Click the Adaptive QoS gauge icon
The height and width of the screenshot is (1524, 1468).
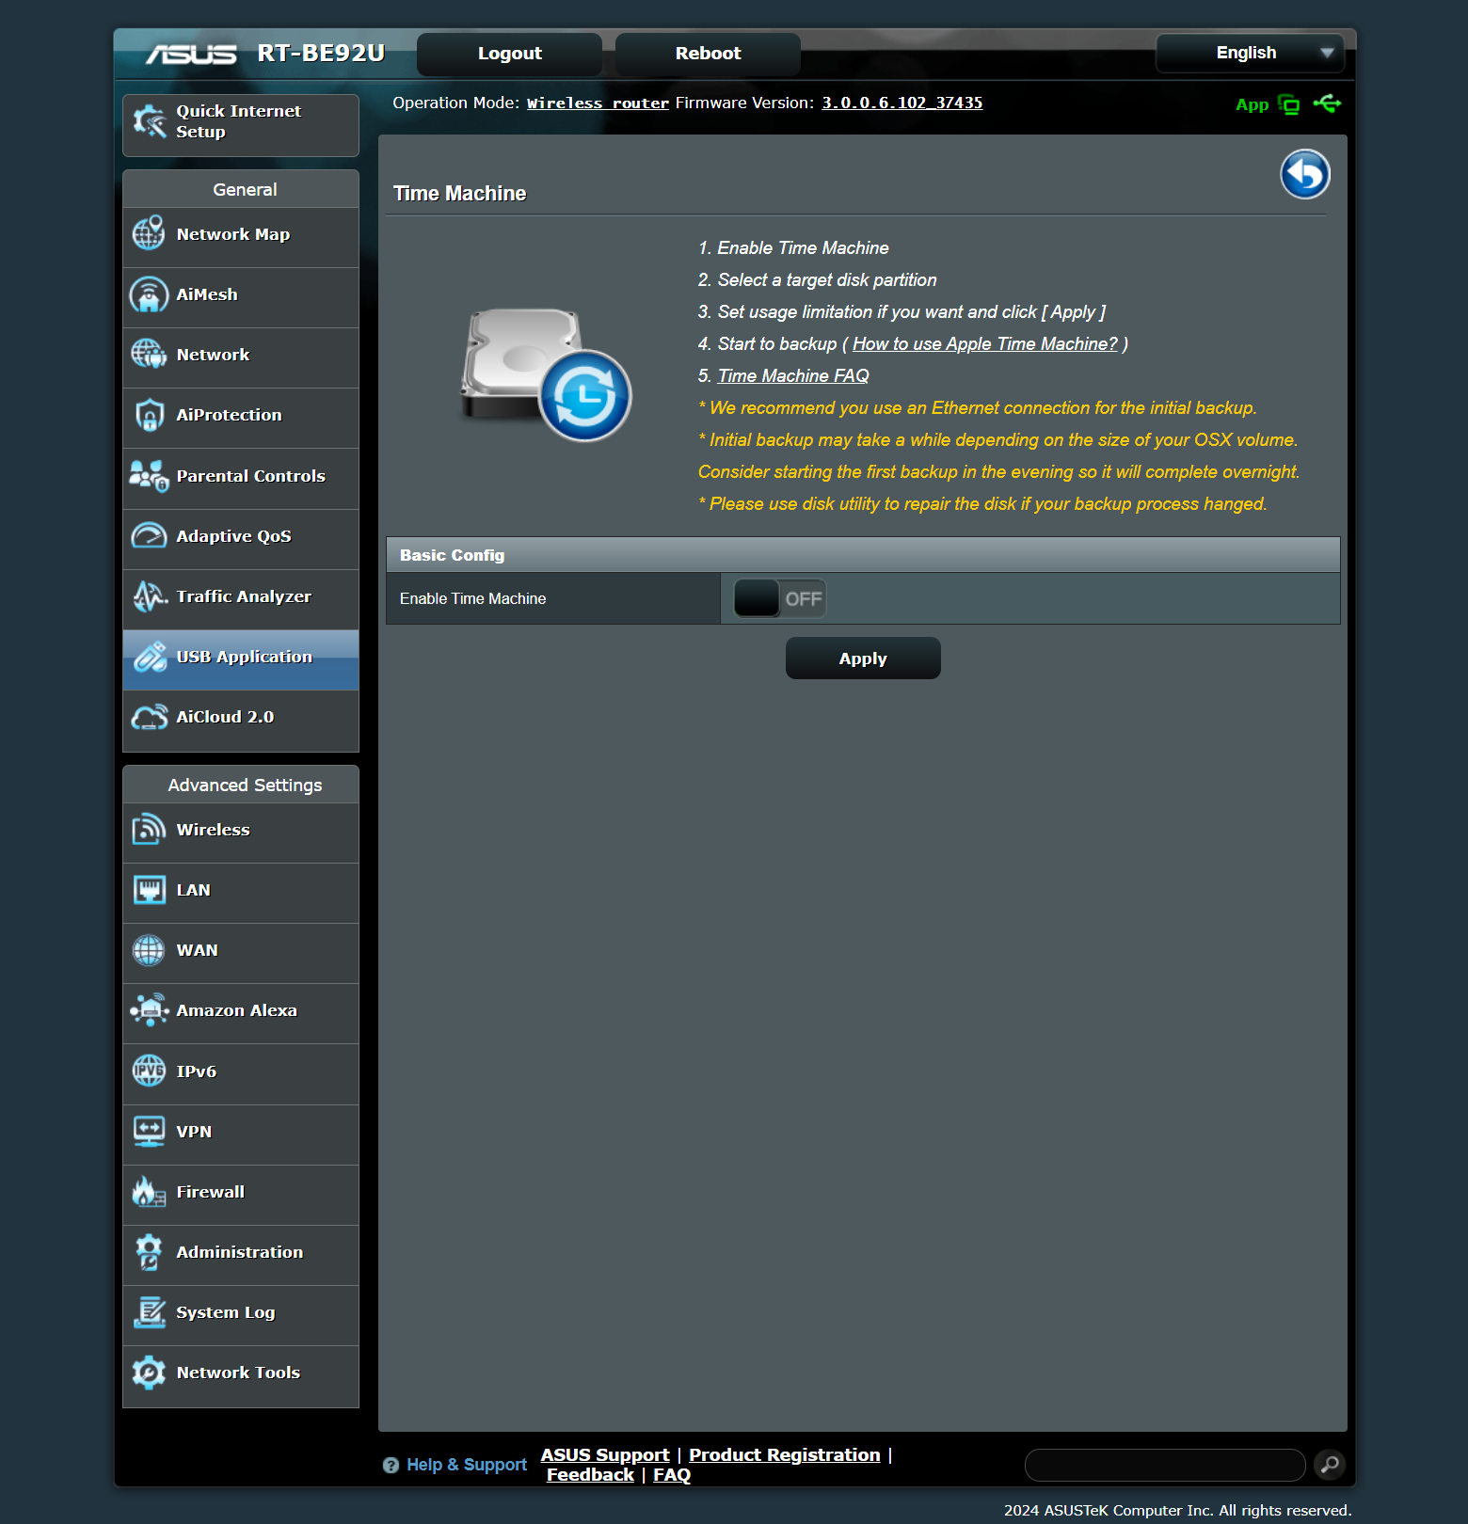(149, 536)
